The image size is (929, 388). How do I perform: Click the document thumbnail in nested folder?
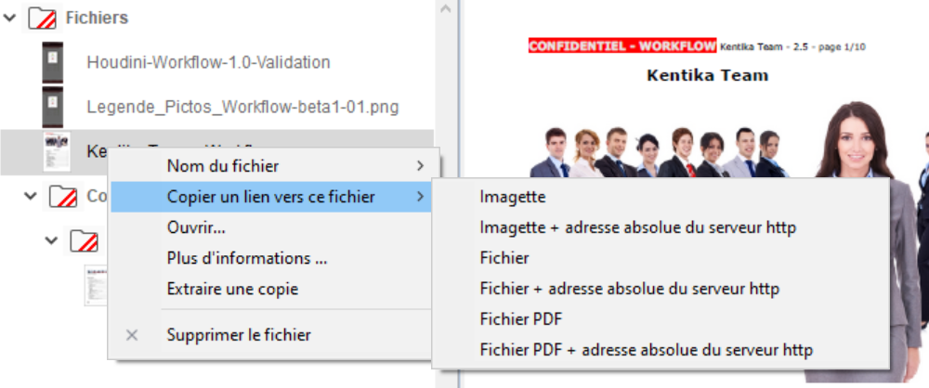point(96,285)
